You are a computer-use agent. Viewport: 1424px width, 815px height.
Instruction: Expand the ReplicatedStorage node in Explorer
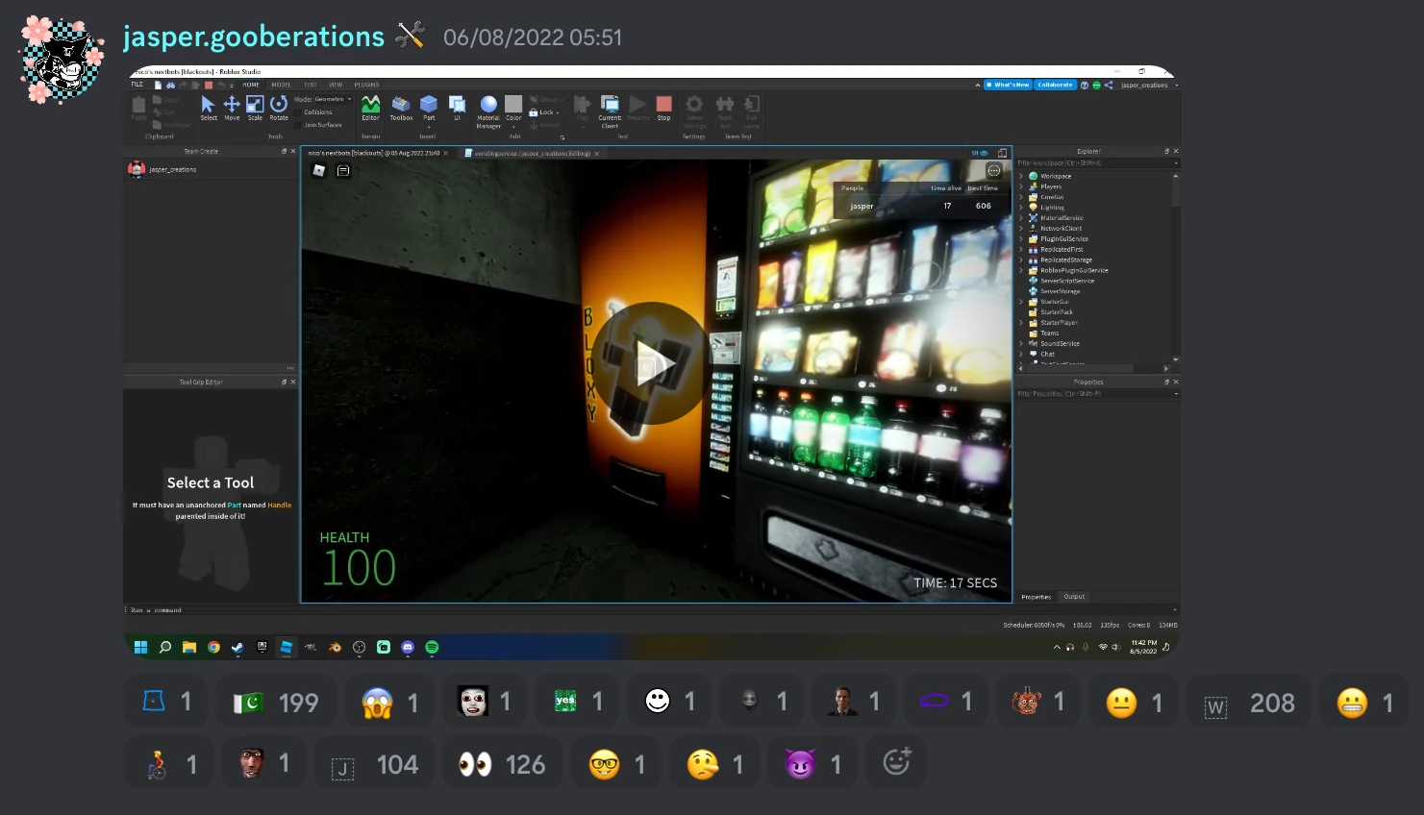click(1021, 259)
